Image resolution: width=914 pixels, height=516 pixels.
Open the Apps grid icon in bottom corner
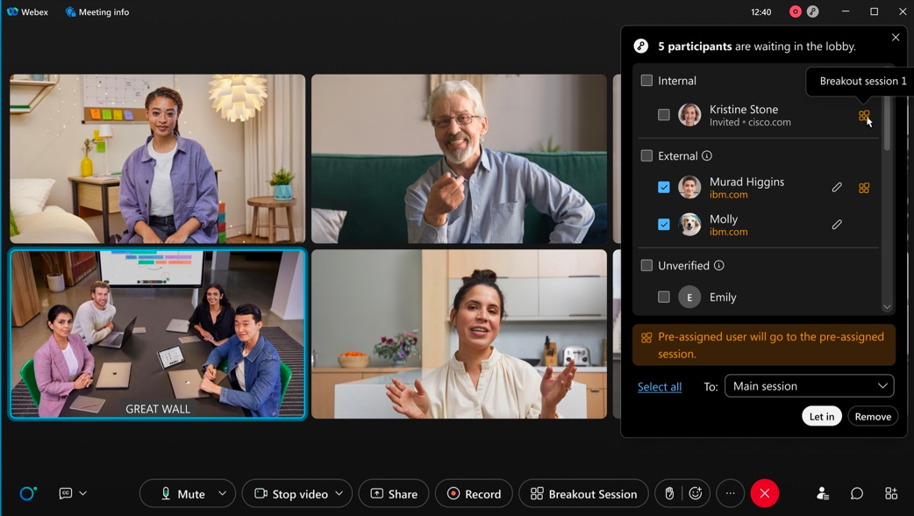(891, 494)
